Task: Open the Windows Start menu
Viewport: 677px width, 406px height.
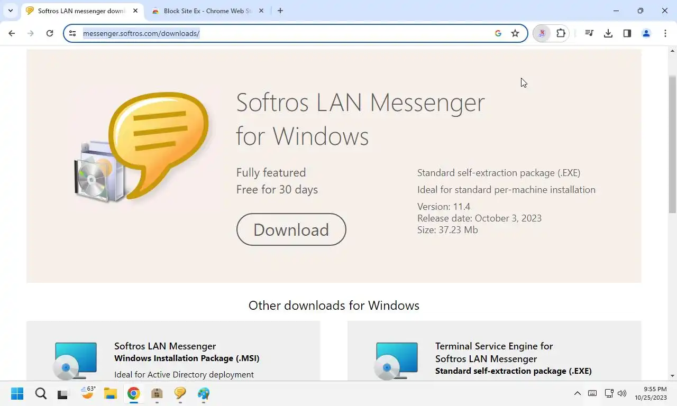Action: click(17, 393)
